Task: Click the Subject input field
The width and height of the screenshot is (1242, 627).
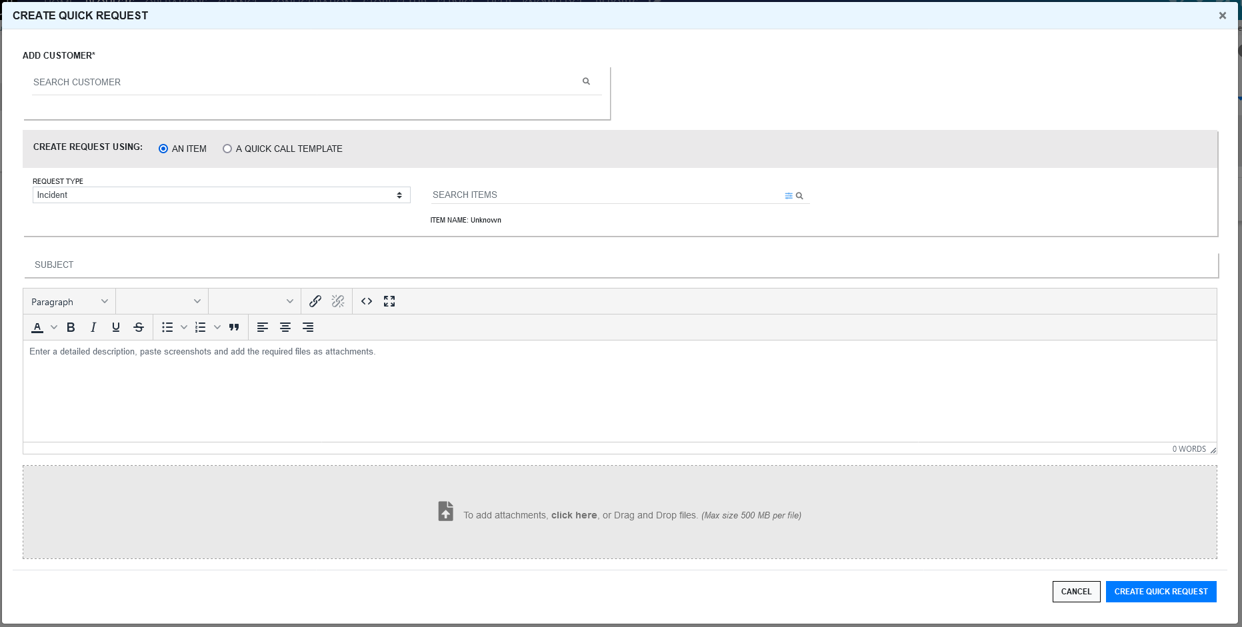Action: tap(620, 265)
